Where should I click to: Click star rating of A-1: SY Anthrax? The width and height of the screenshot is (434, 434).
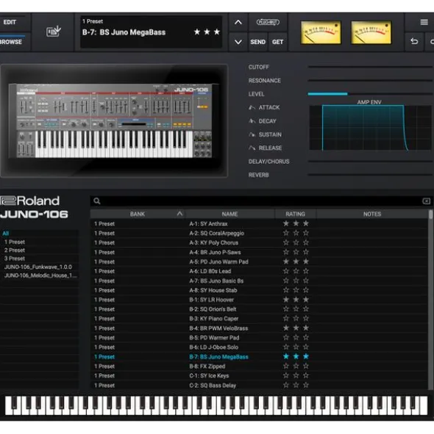(x=296, y=223)
